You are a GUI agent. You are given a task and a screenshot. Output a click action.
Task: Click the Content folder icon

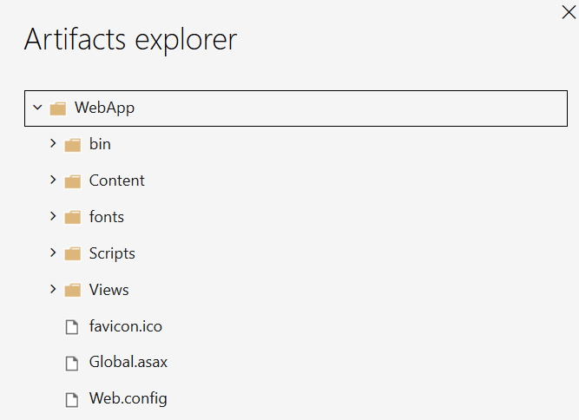point(73,181)
